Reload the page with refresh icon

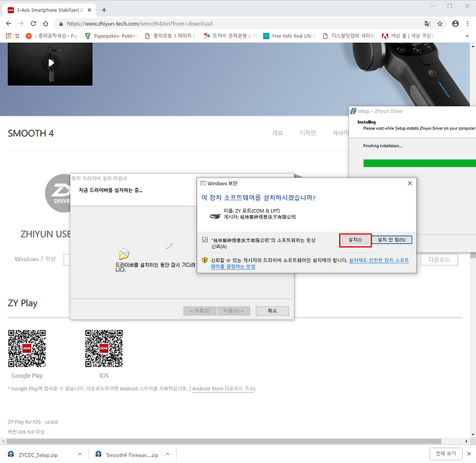[x=34, y=24]
